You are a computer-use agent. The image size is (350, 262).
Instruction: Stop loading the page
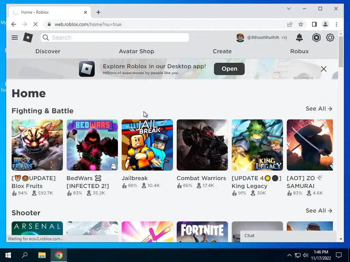(x=36, y=24)
